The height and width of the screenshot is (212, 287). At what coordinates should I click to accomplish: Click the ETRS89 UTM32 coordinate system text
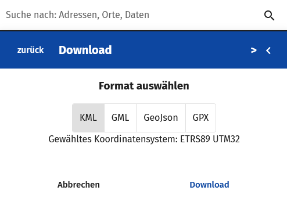click(x=210, y=139)
